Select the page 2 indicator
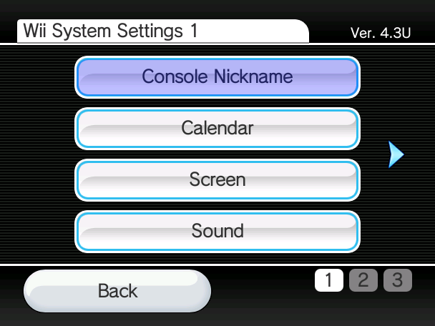This screenshot has width=435, height=326. (363, 280)
